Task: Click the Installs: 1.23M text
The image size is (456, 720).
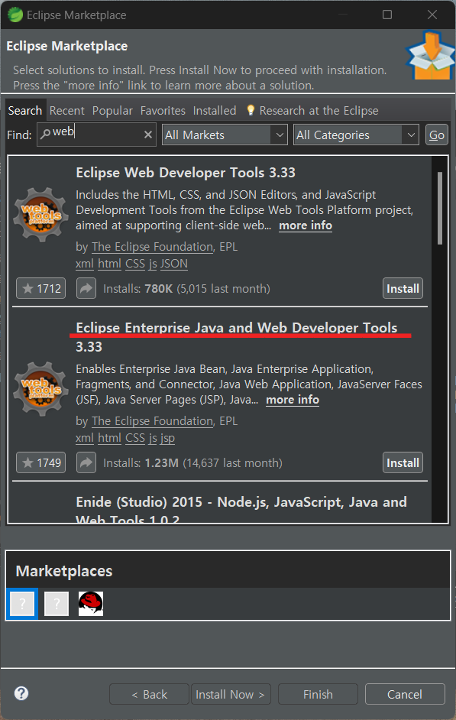Action: (192, 462)
